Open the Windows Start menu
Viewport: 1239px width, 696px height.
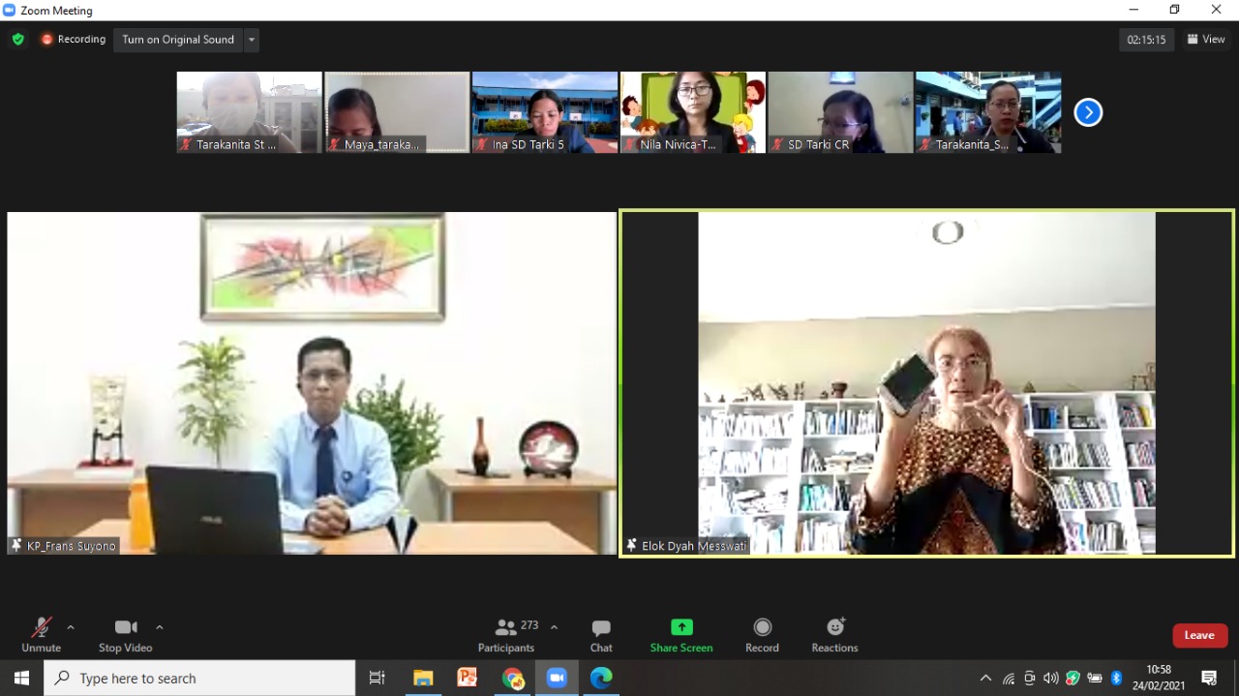coord(21,678)
